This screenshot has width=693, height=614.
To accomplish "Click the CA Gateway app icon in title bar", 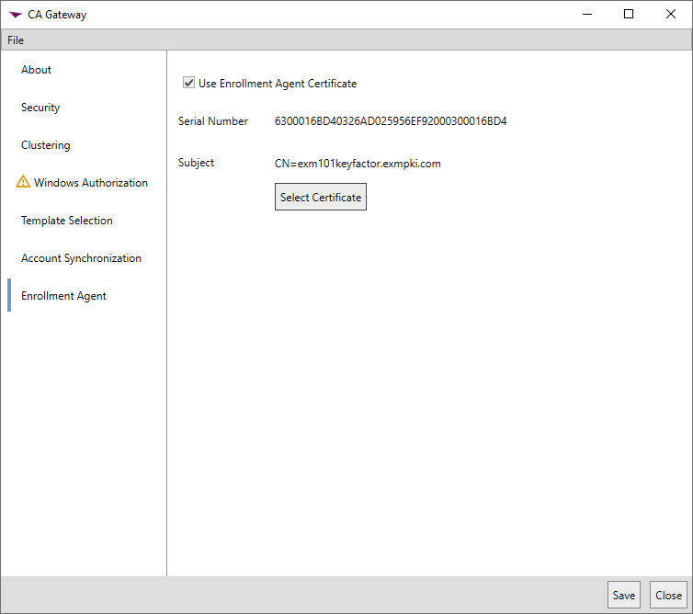I will click(x=15, y=15).
